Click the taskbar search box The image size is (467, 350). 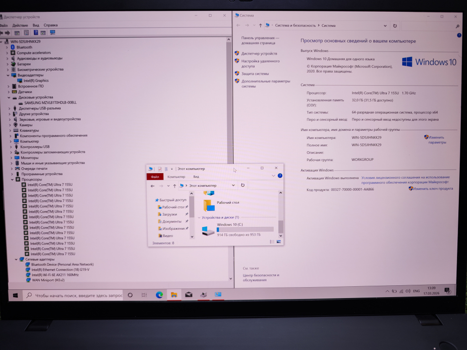[x=75, y=295]
